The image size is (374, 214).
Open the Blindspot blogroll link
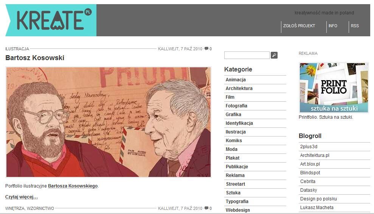pyautogui.click(x=310, y=173)
